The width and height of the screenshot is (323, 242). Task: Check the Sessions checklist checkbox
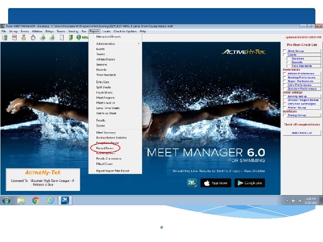[288, 59]
